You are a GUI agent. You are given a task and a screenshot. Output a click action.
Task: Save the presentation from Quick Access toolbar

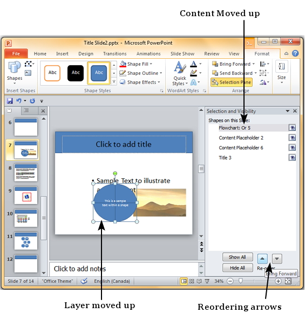click(10, 101)
